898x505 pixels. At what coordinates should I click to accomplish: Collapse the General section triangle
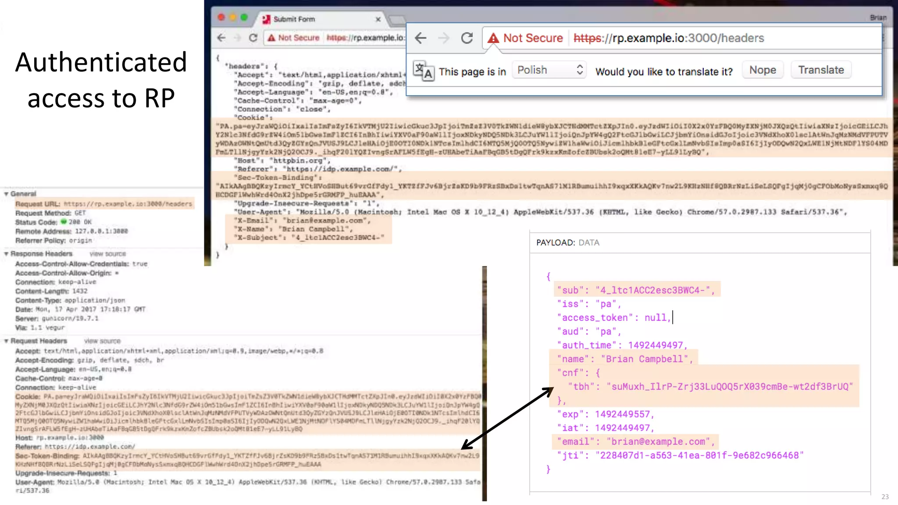pyautogui.click(x=6, y=194)
